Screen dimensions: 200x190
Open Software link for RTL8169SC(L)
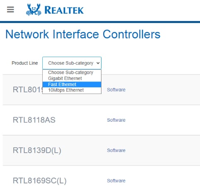(x=116, y=180)
